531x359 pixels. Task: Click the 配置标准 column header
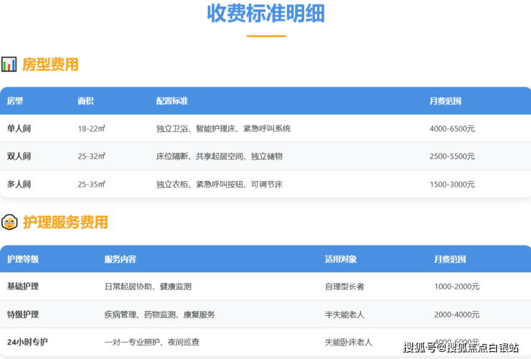coord(171,101)
